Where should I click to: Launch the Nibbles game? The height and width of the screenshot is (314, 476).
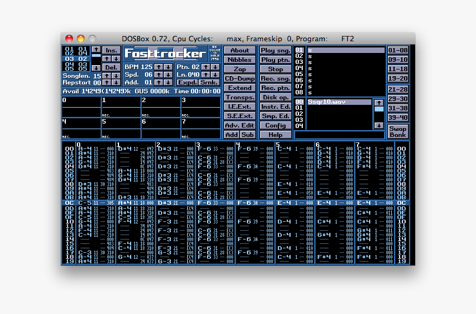click(240, 60)
